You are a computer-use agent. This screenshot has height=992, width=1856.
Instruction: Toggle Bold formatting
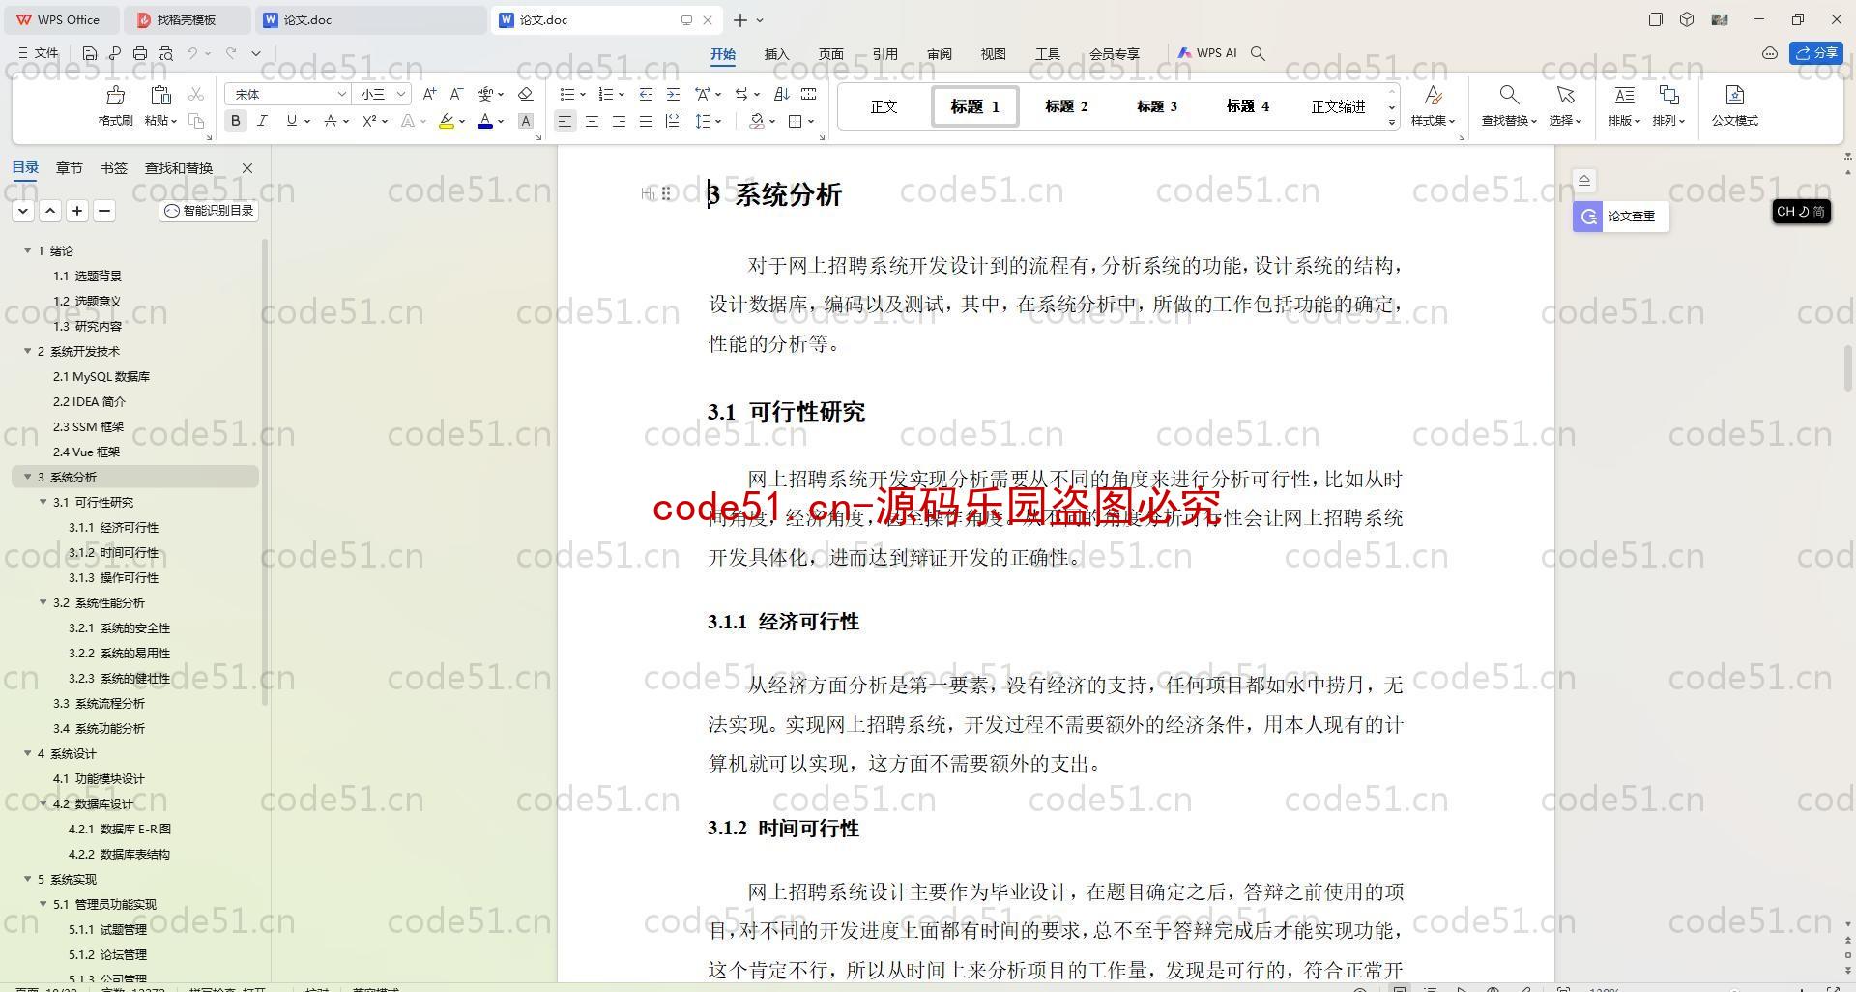pos(235,121)
